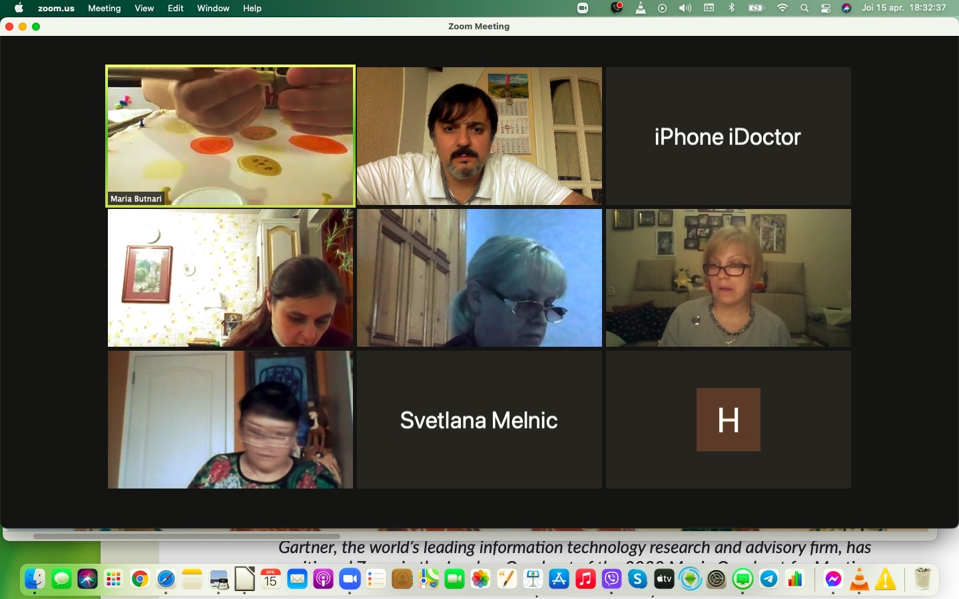The width and height of the screenshot is (959, 599).
Task: Click the iPhone iDoctor participant tile
Action: point(728,136)
